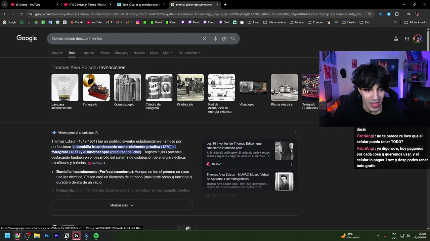Open Google Labs flask icon
Image resolution: width=430 pixels, height=241 pixels.
(x=396, y=38)
